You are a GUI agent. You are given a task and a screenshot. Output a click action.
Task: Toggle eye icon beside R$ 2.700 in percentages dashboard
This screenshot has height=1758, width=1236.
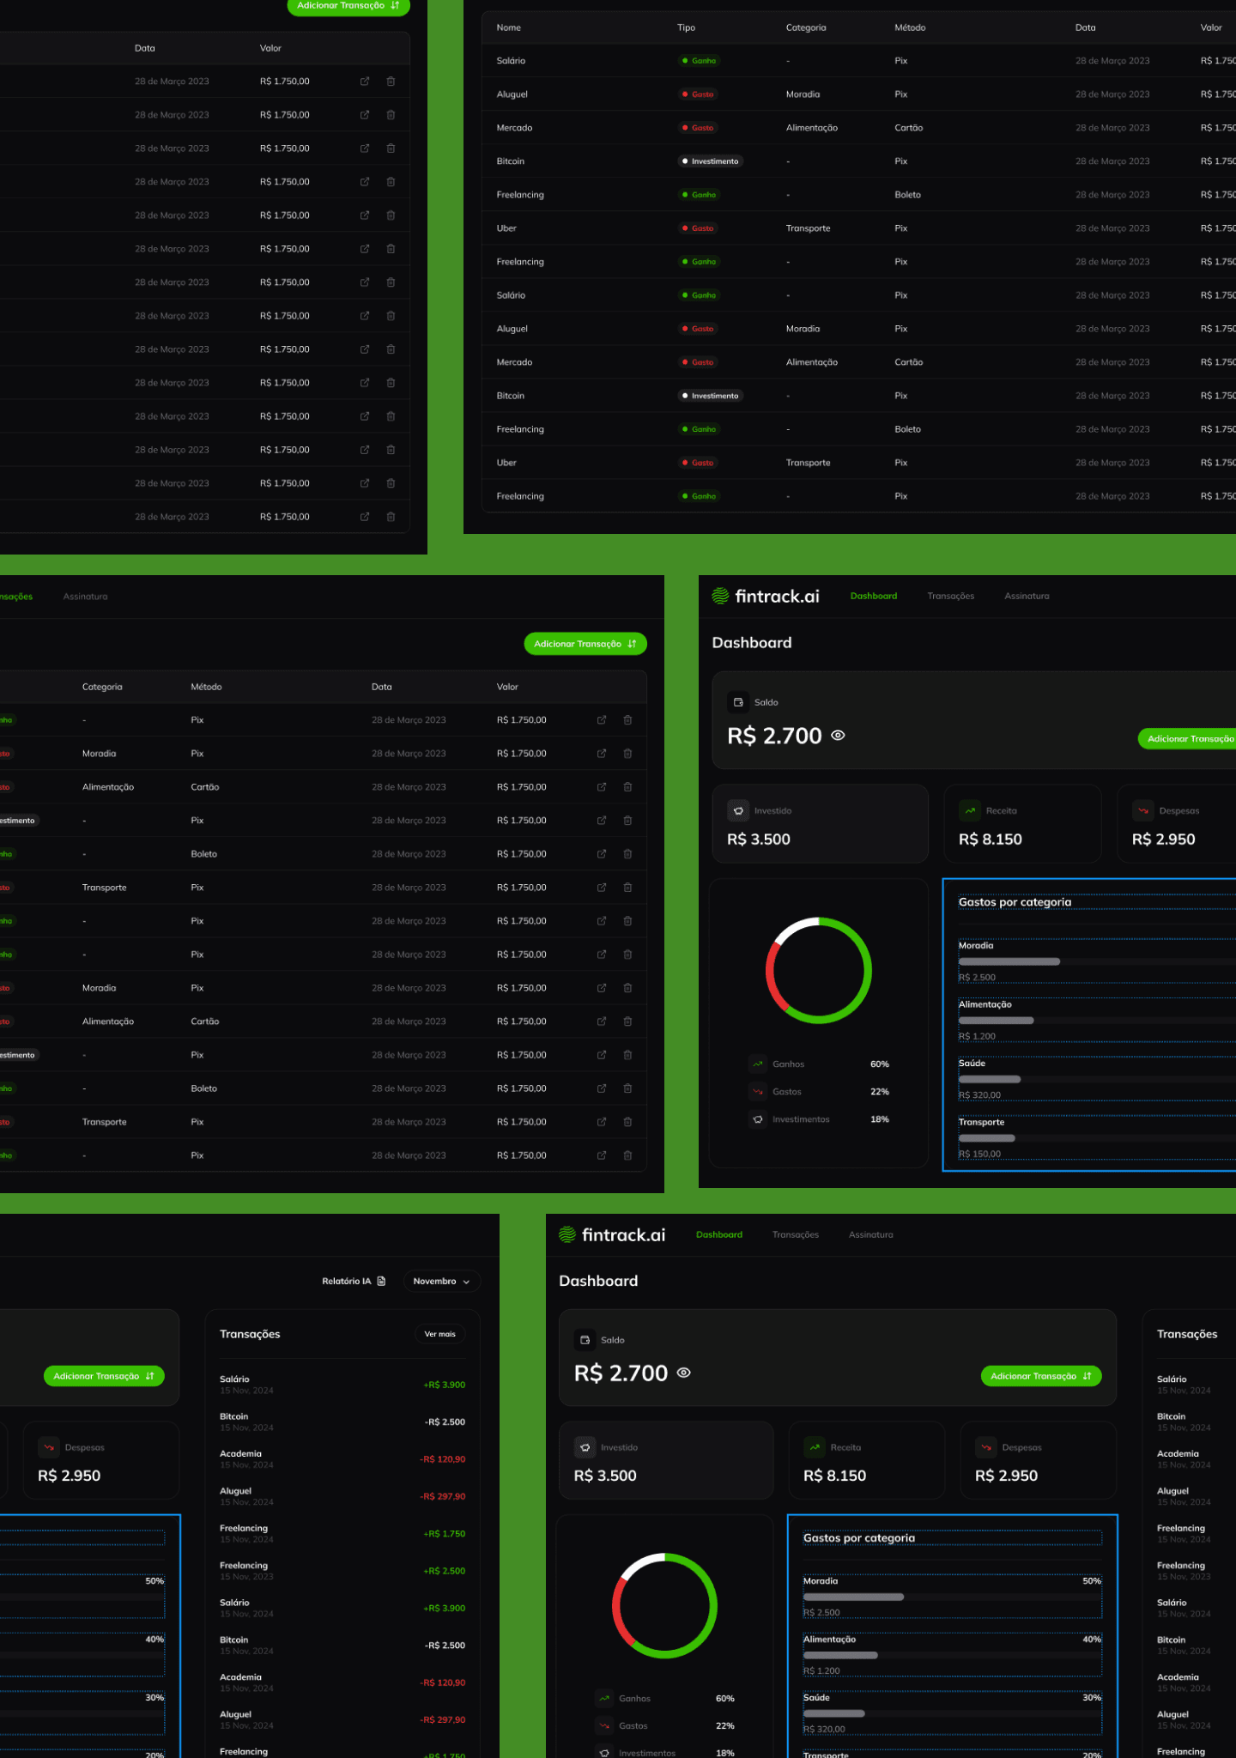pyautogui.click(x=684, y=1373)
